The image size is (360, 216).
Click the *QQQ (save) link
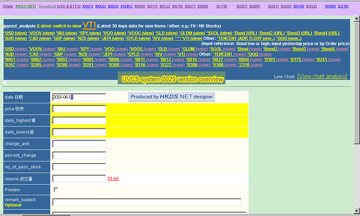click(x=259, y=54)
